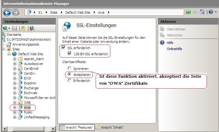
Task: Collapse the Default Web Site node
Action: pos(9,54)
